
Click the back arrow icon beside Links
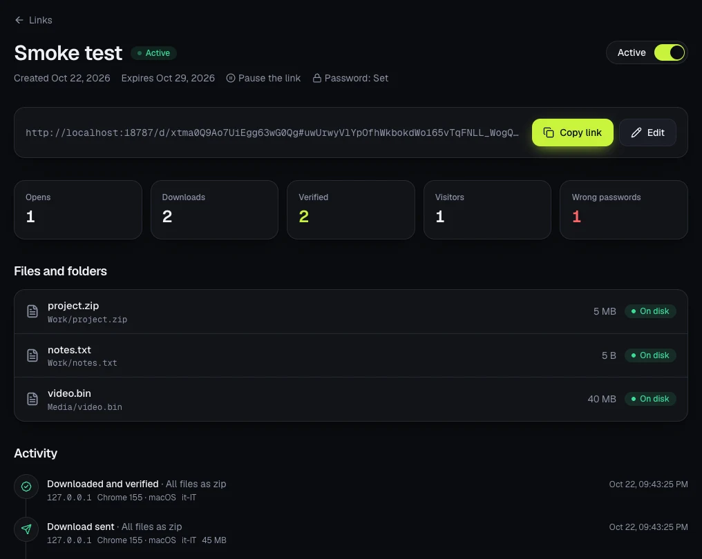(x=19, y=20)
